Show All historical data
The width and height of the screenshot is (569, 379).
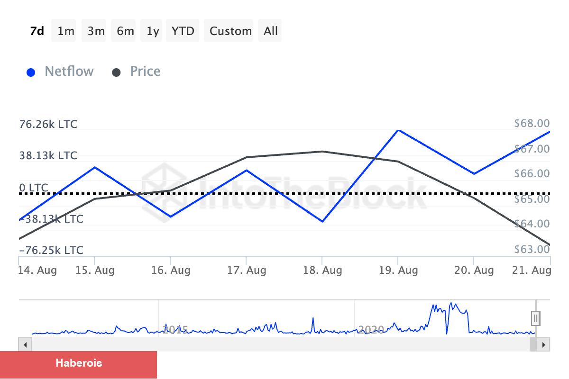tap(271, 31)
